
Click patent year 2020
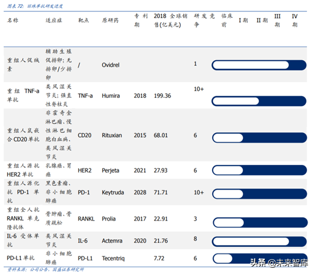point(140,240)
